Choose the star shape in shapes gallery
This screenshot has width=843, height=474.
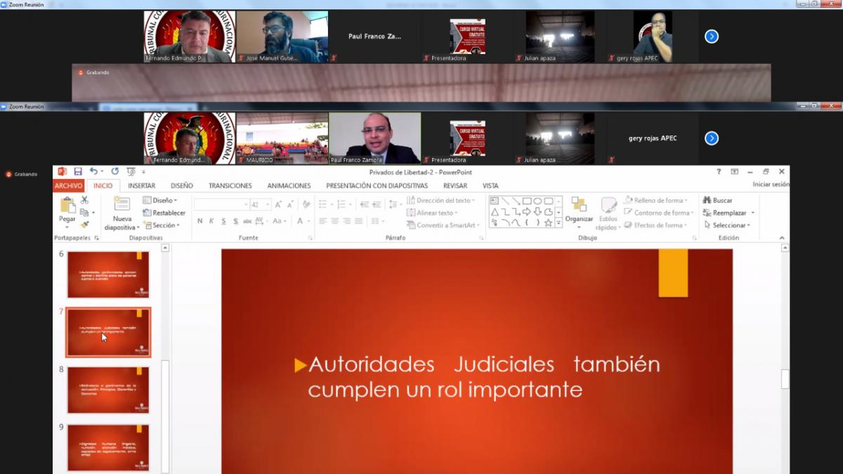548,223
